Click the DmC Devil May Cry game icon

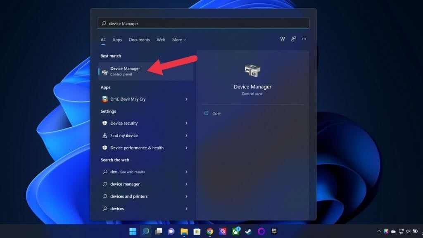pyautogui.click(x=105, y=99)
